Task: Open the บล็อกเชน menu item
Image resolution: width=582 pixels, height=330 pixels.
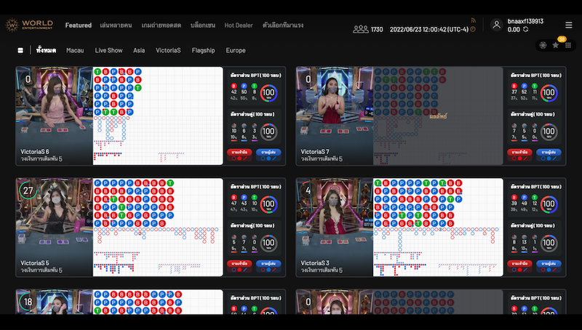Action: pos(203,25)
